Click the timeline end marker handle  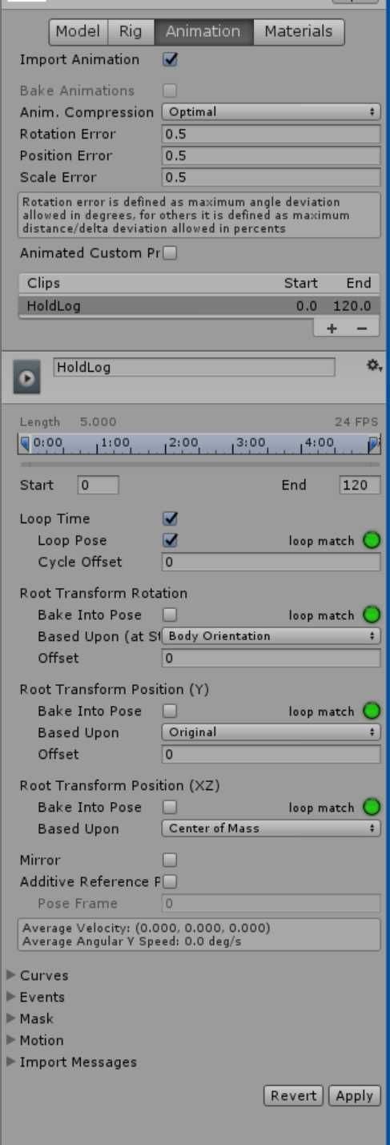coord(373,443)
